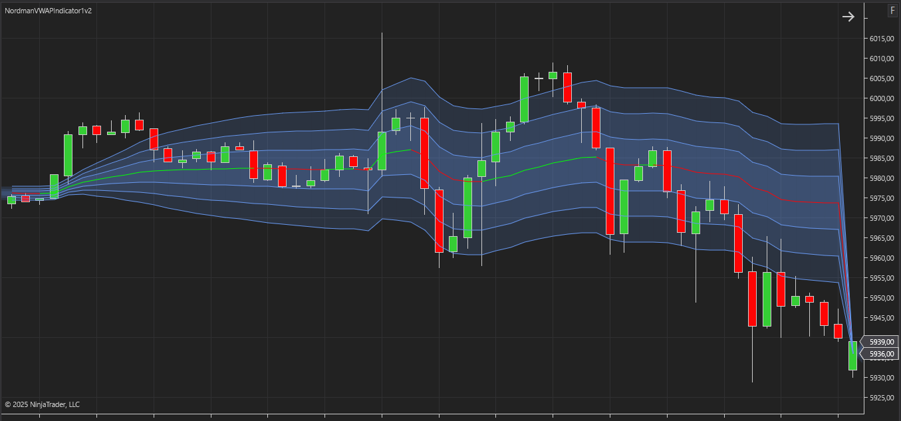Click the 5945,00 price axis label
Image resolution: width=901 pixels, height=421 pixels.
pos(881,318)
